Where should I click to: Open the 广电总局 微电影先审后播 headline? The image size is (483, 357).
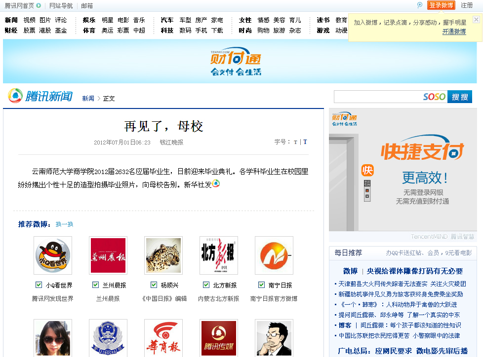pyautogui.click(x=403, y=351)
